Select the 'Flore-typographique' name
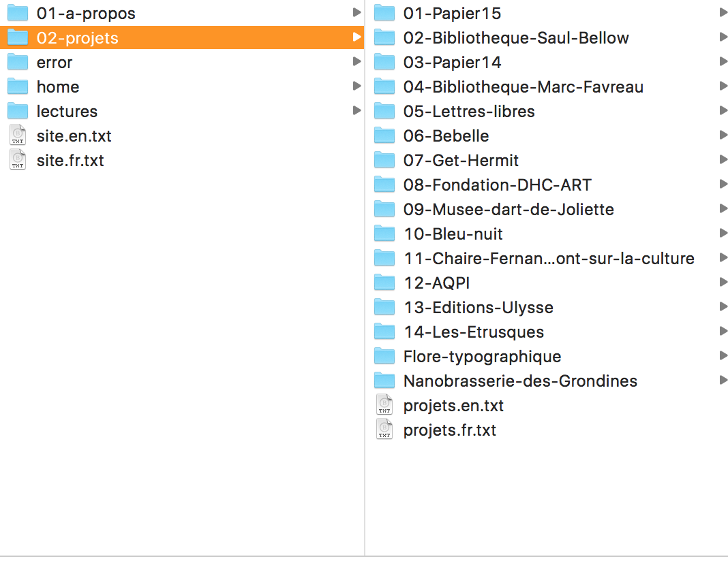 (482, 357)
